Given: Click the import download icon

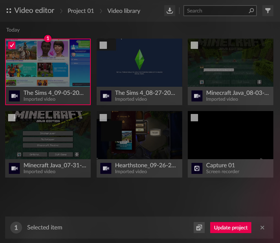Looking at the screenshot, I should (x=170, y=11).
